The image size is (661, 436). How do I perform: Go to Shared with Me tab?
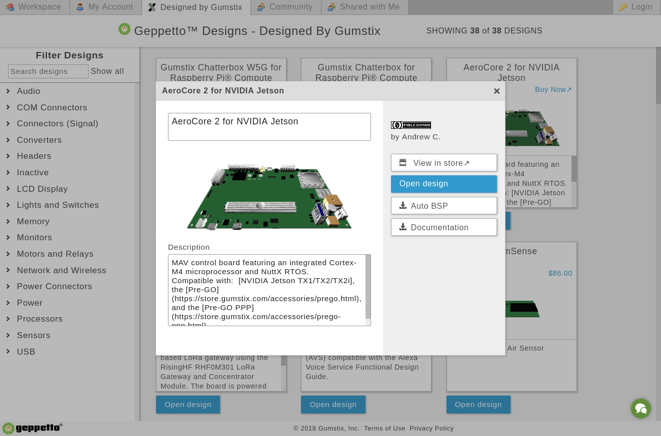click(x=364, y=7)
